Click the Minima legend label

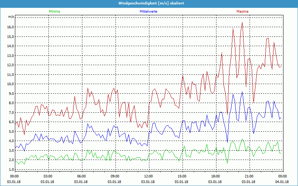54,12
